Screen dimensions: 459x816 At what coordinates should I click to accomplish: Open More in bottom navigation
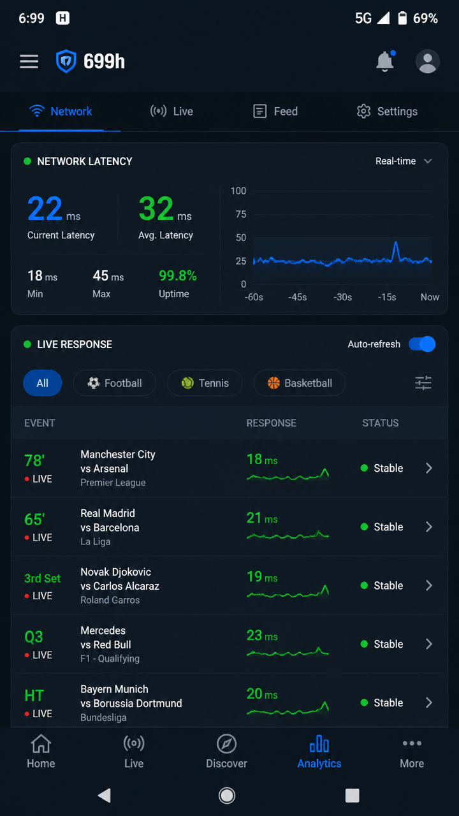(x=412, y=752)
